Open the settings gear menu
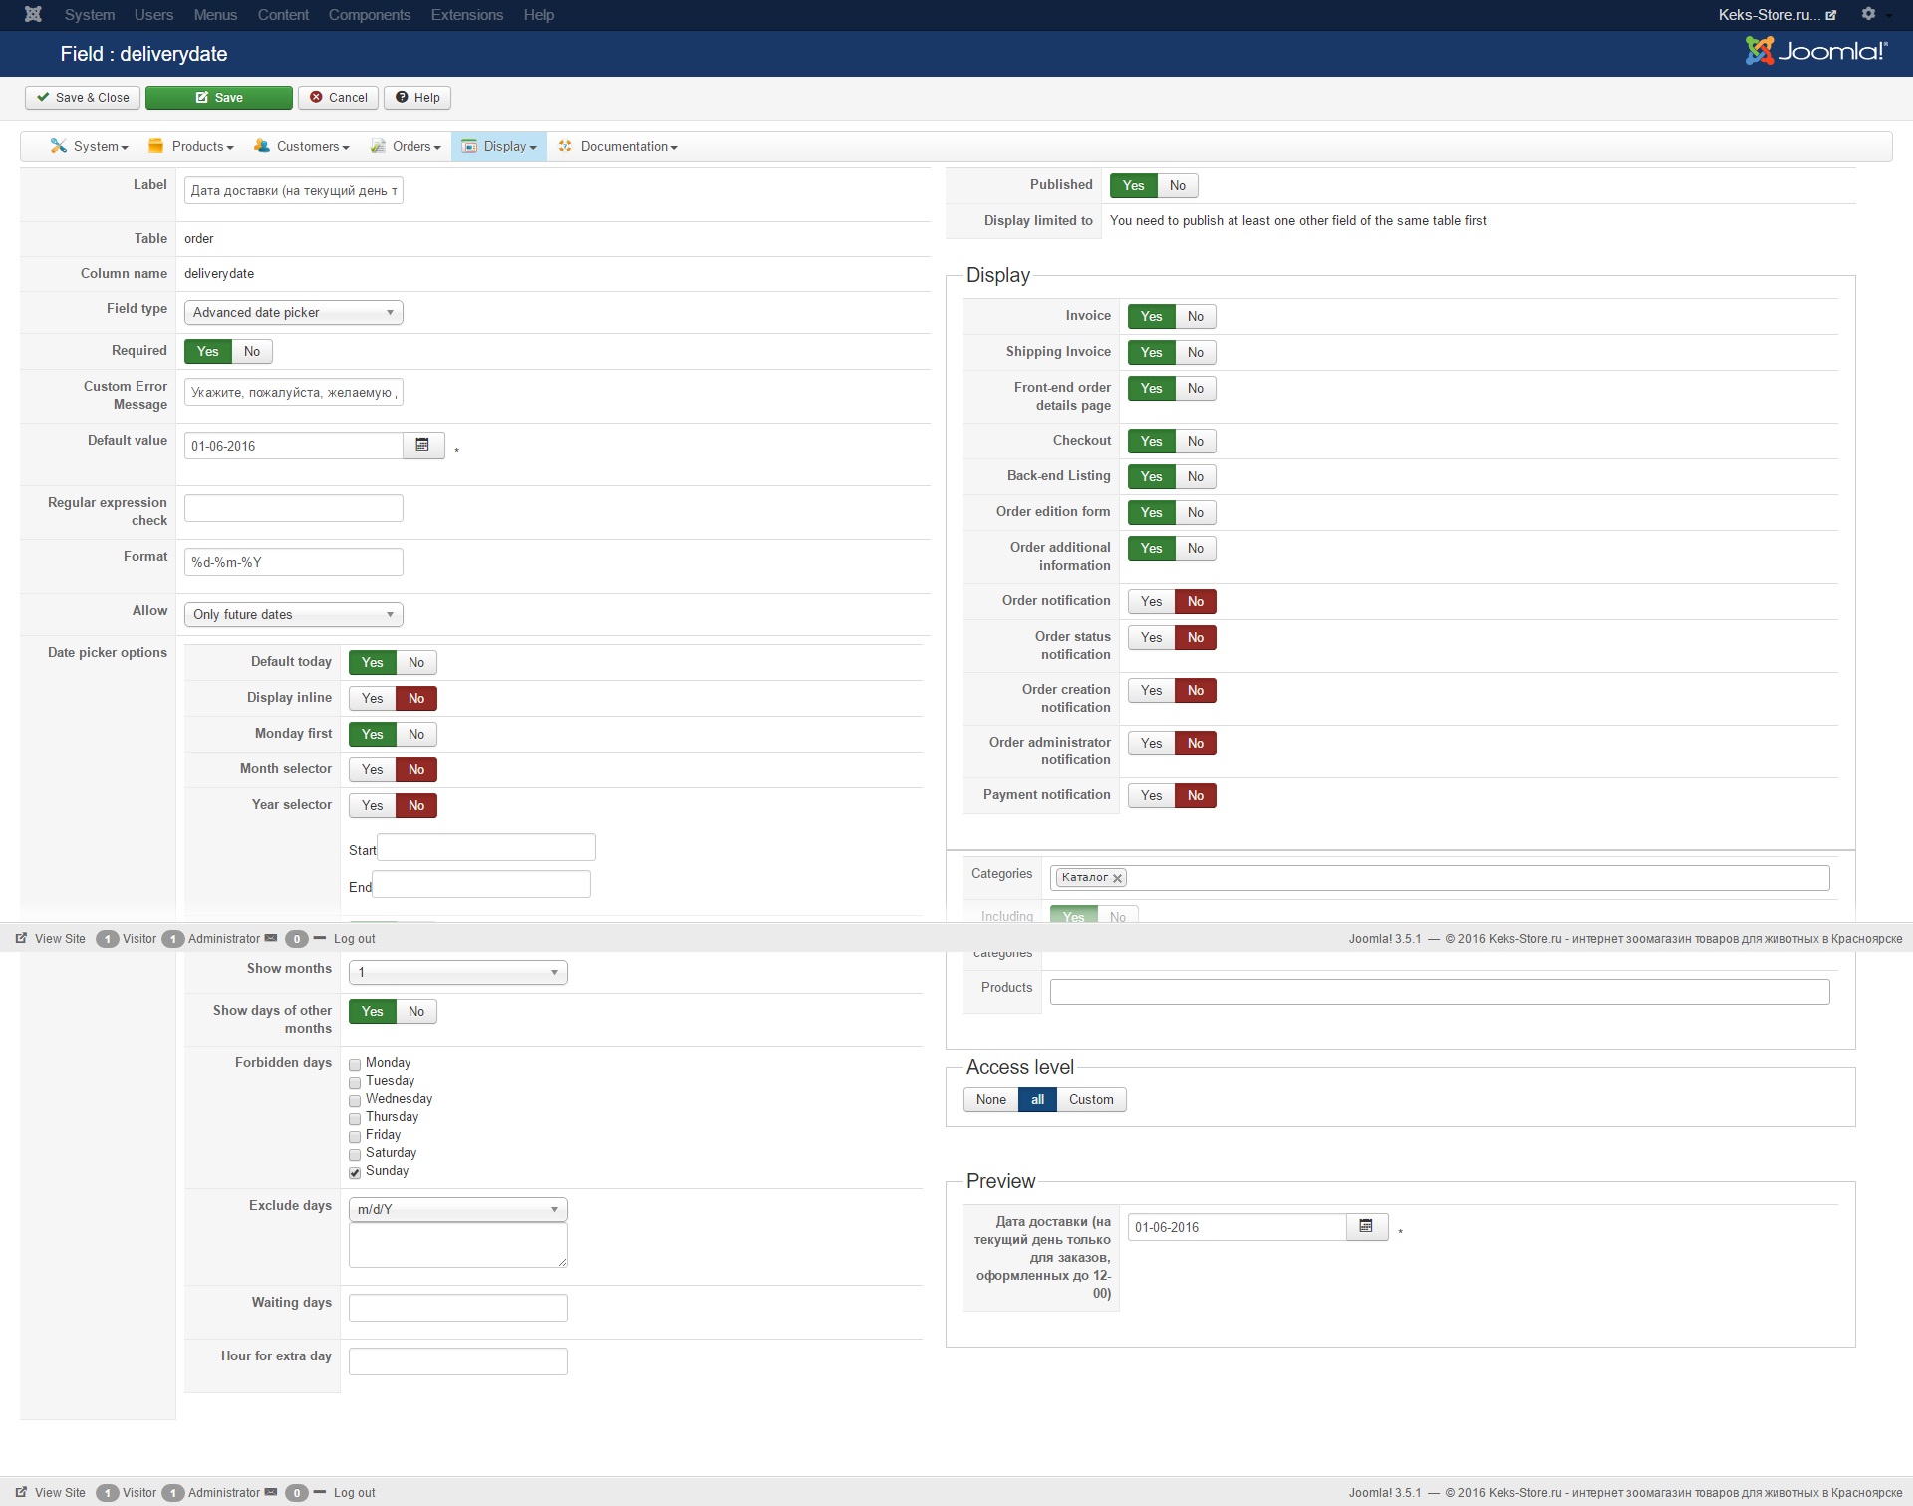The width and height of the screenshot is (1913, 1506). pyautogui.click(x=1869, y=14)
